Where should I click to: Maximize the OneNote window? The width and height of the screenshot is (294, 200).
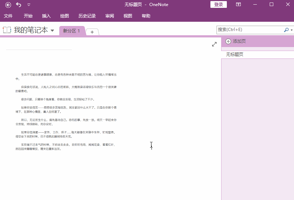click(x=271, y=4)
